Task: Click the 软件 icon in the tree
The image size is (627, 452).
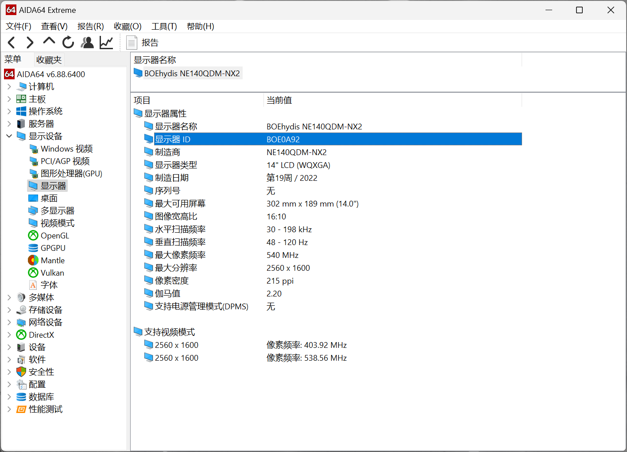Action: coord(21,359)
